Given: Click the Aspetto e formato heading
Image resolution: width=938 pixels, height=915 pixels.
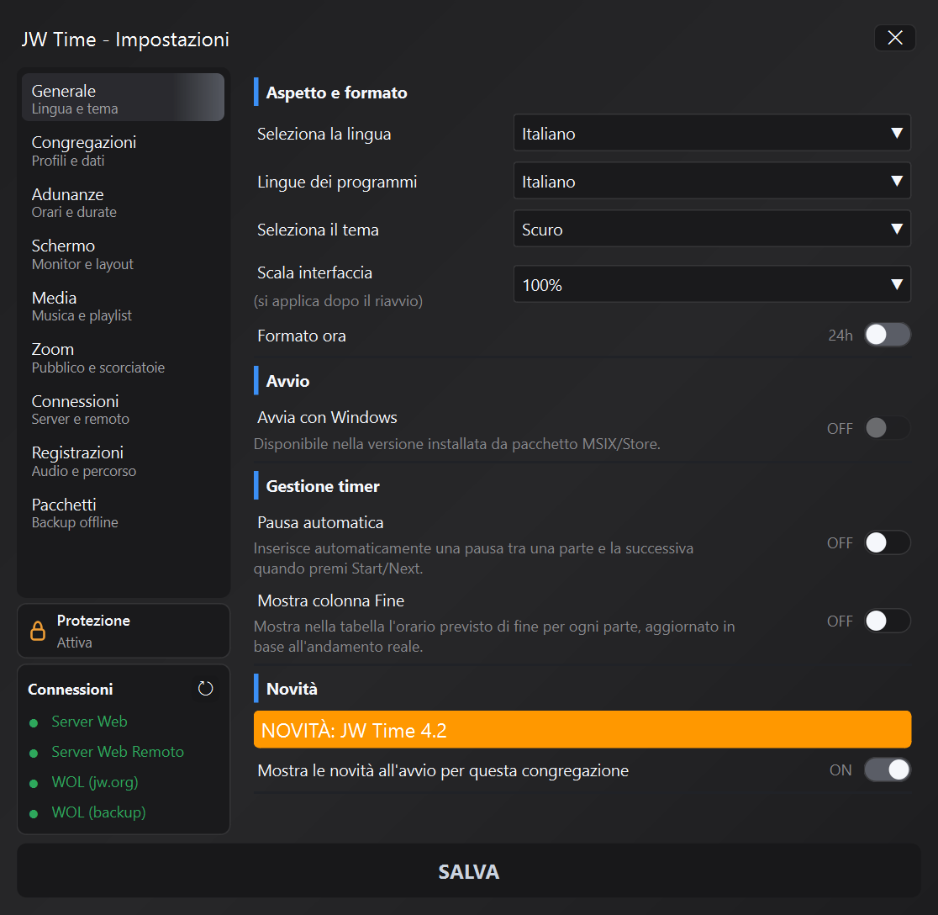Looking at the screenshot, I should pos(336,93).
